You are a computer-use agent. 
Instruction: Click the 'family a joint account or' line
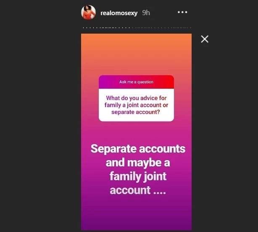[136, 105]
